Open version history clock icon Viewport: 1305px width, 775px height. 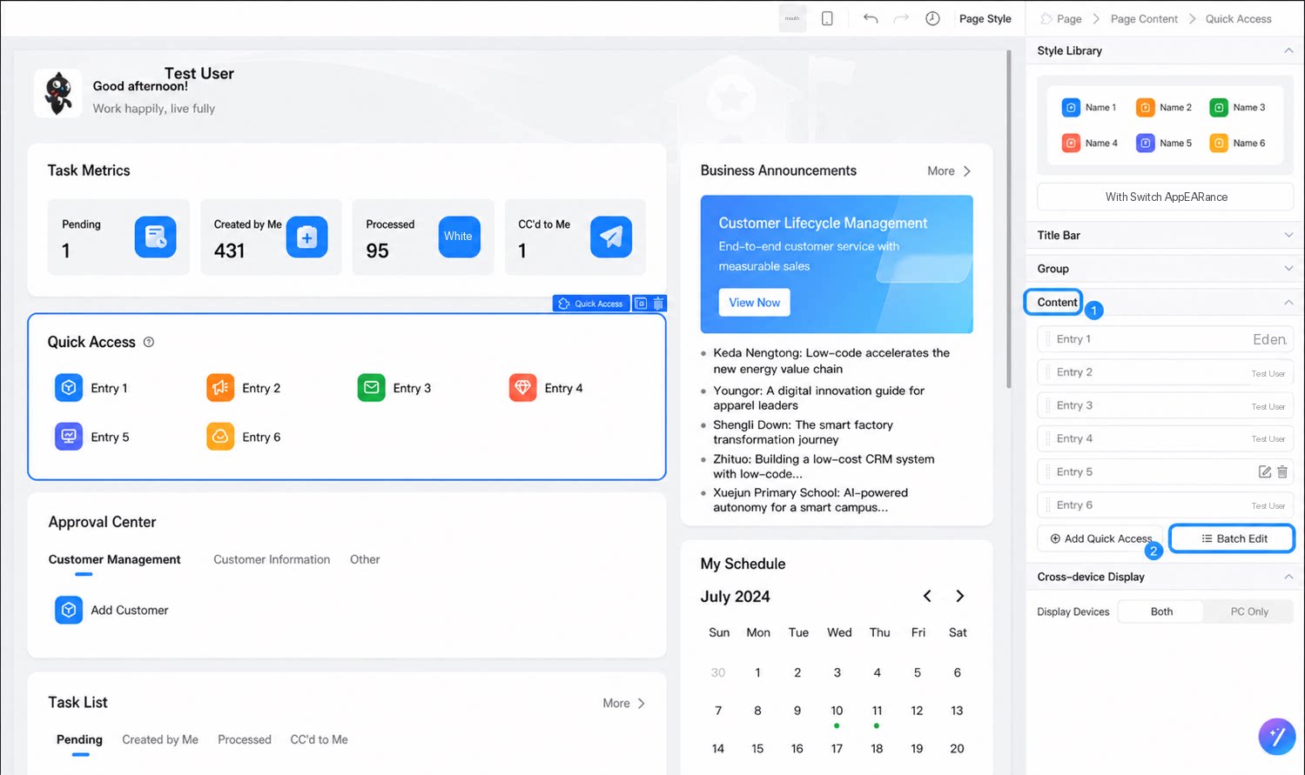[932, 18]
